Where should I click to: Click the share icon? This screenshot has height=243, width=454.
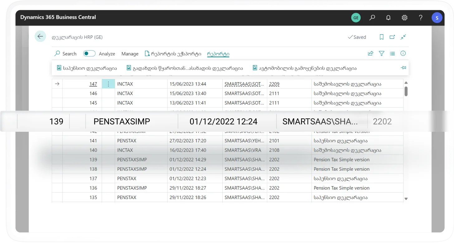click(x=370, y=54)
